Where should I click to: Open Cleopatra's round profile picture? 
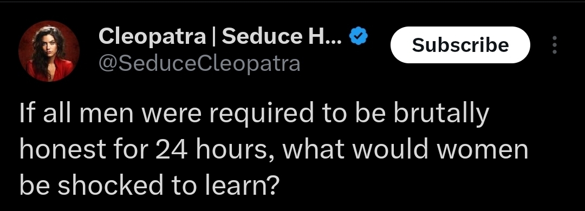click(49, 51)
